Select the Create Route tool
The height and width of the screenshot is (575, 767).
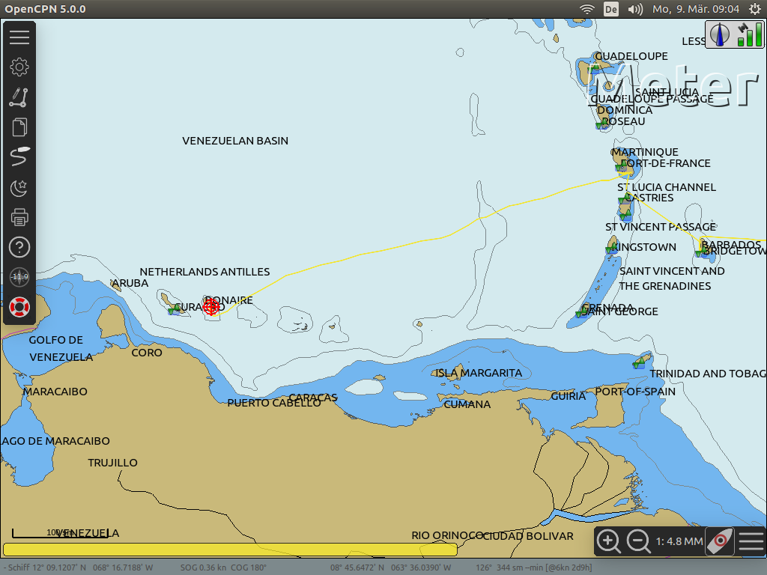tap(19, 97)
